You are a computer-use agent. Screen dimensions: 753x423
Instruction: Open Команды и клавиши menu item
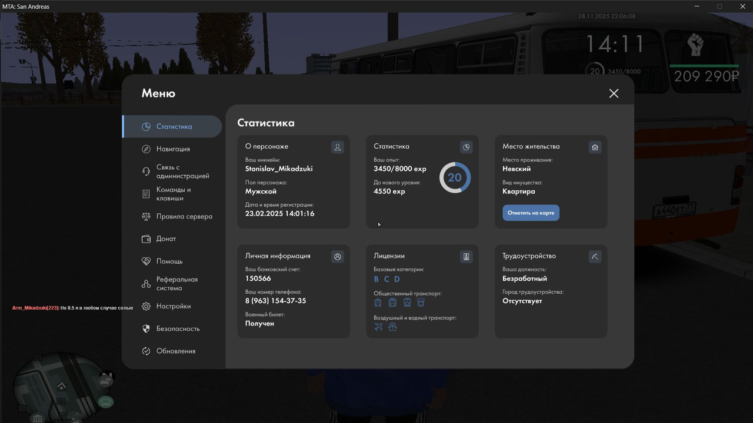tap(174, 194)
